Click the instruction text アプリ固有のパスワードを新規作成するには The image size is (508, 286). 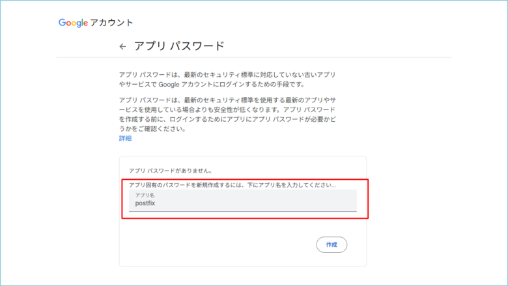(233, 185)
